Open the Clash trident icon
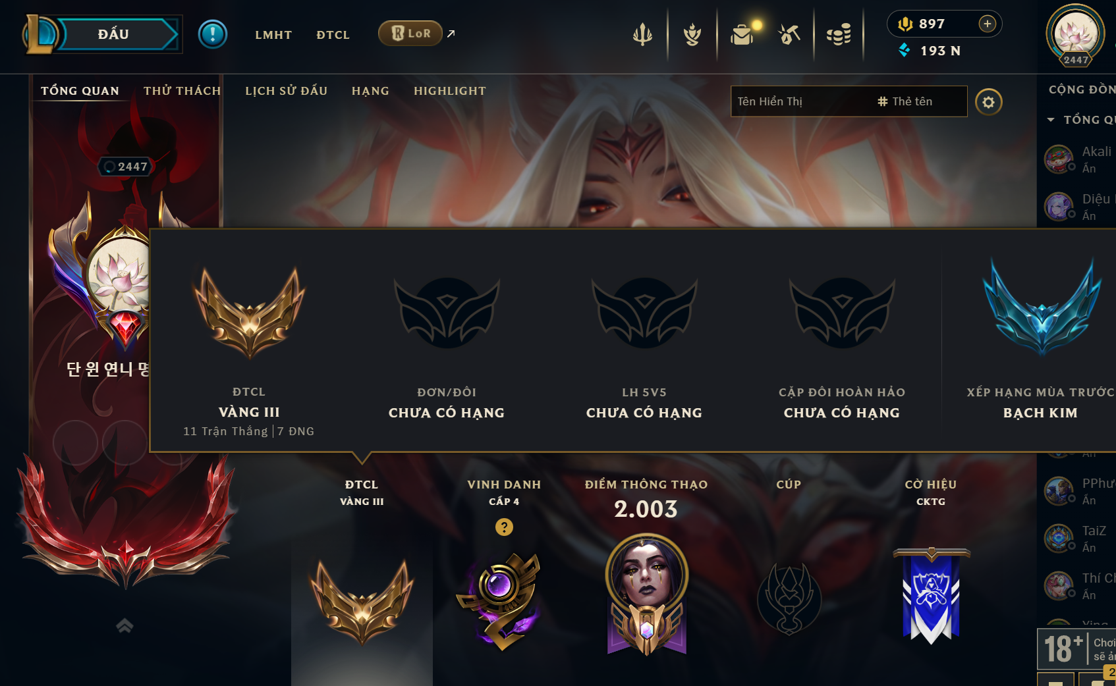This screenshot has width=1116, height=686. click(x=642, y=34)
